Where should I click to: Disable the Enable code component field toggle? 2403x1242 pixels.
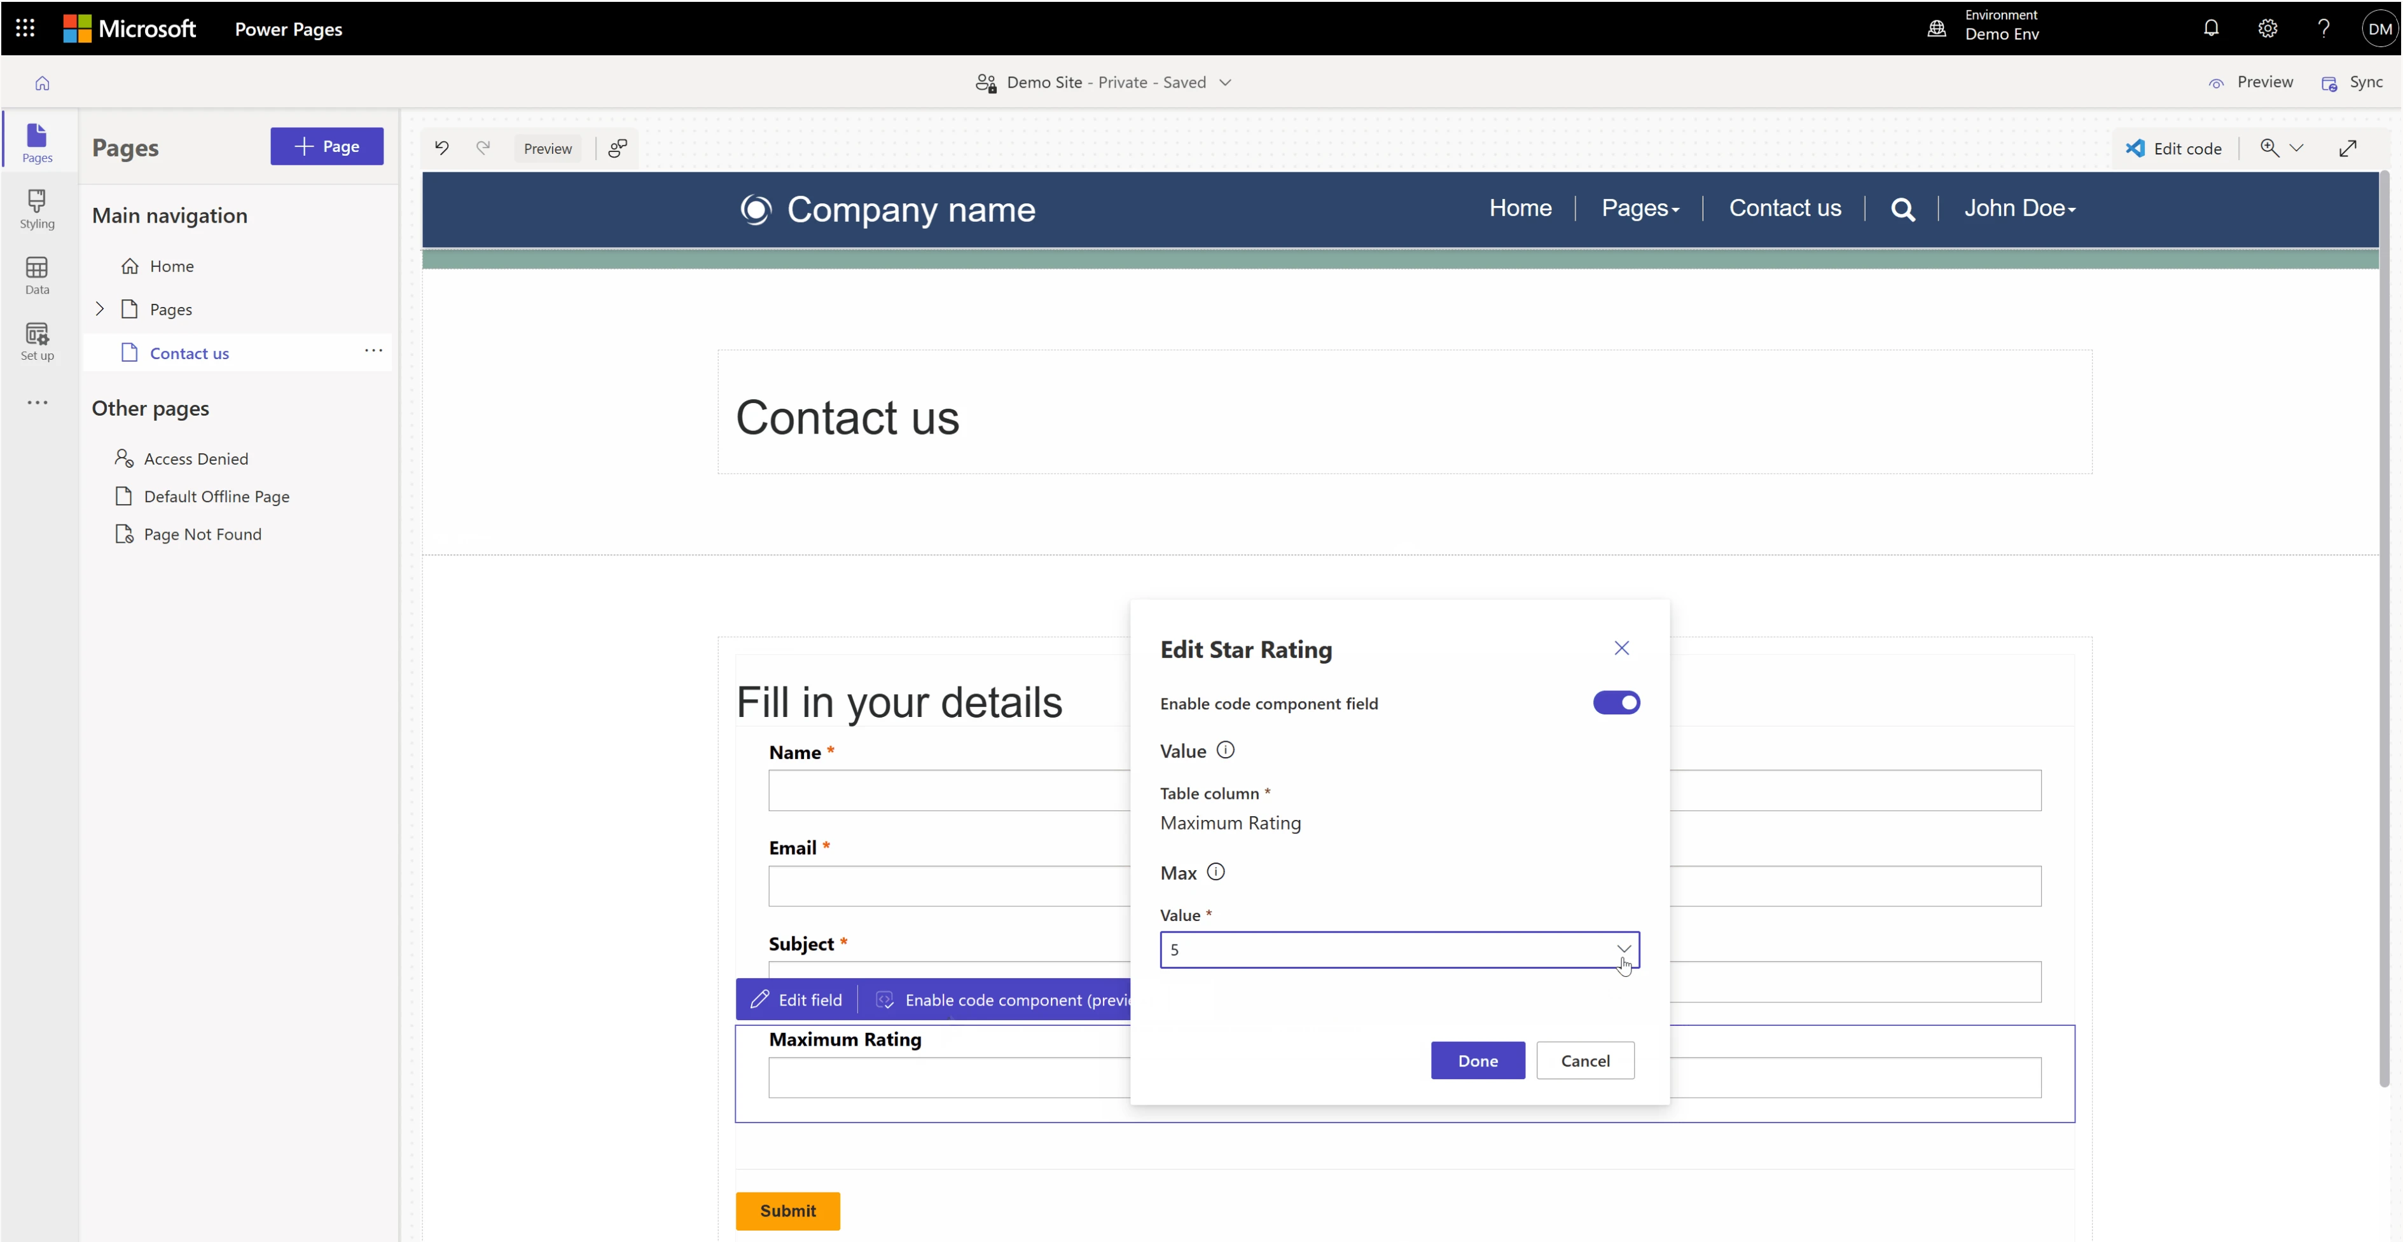point(1616,702)
